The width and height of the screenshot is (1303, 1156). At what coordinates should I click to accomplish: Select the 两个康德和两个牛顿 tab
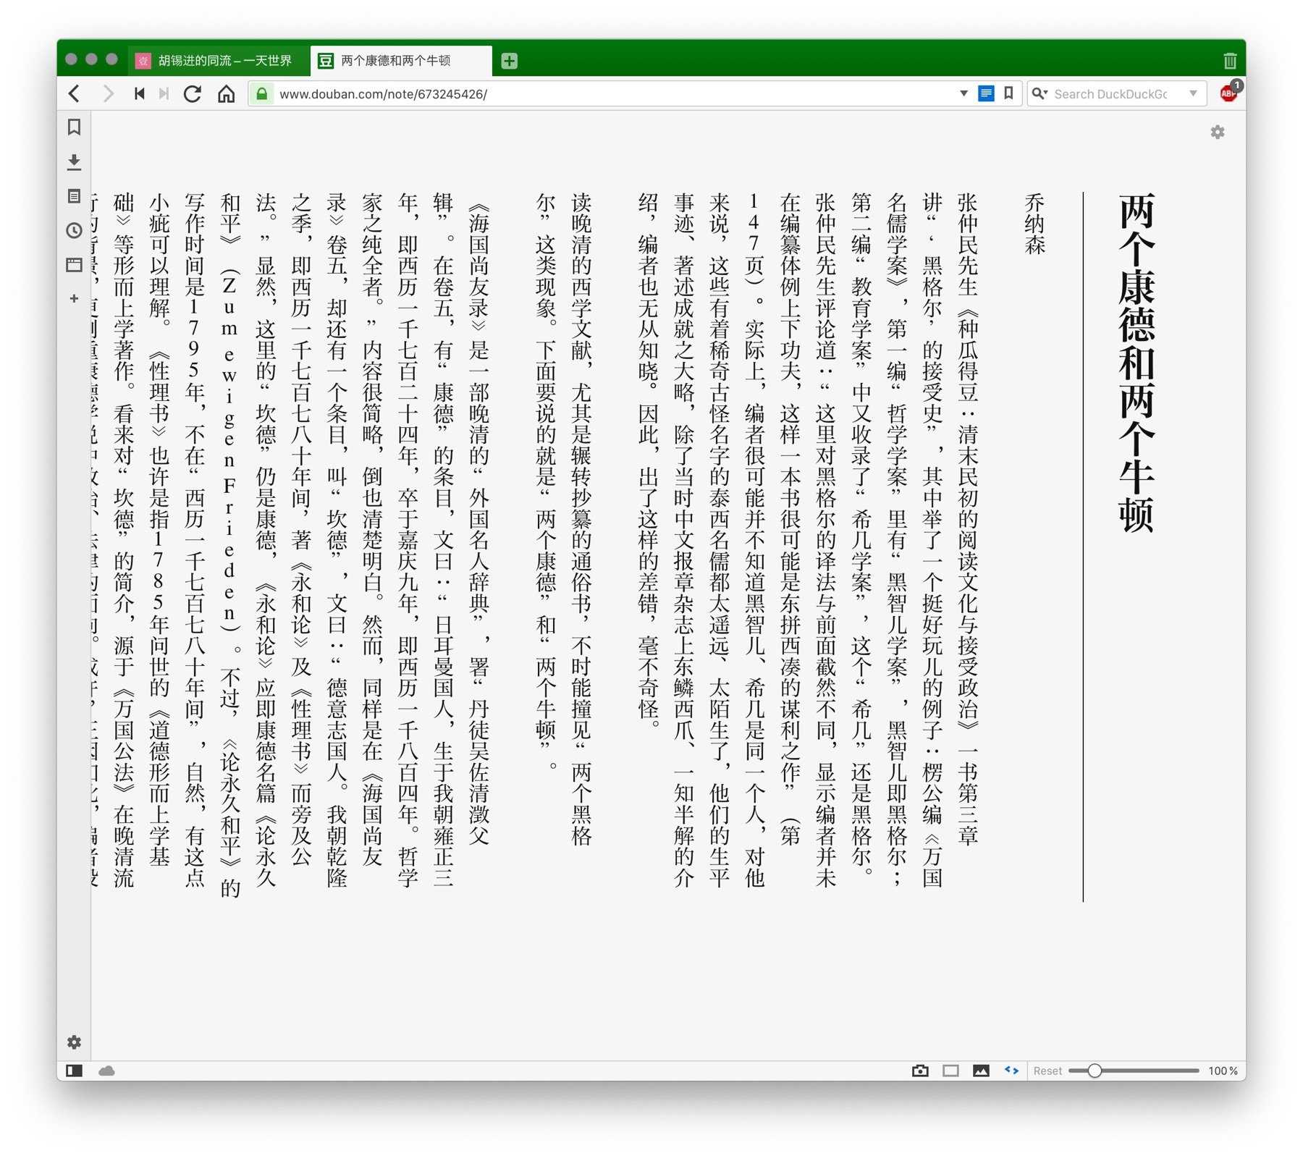pos(402,61)
